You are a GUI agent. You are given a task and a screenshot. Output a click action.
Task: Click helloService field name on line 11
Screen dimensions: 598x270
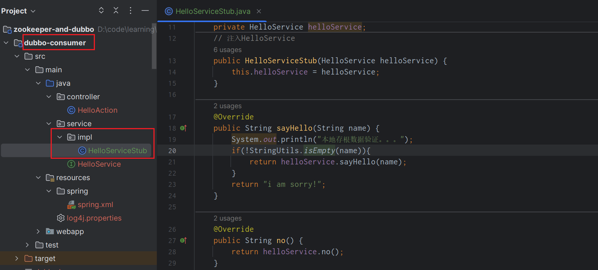click(x=335, y=27)
